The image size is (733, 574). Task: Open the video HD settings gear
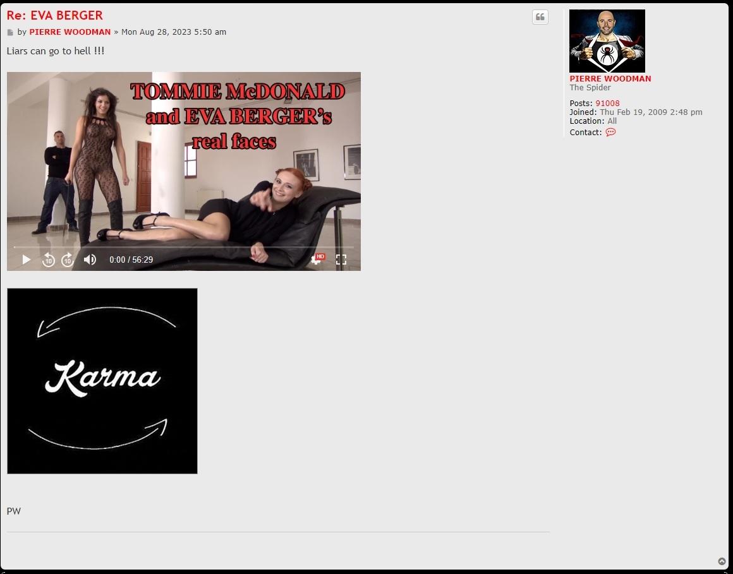317,260
